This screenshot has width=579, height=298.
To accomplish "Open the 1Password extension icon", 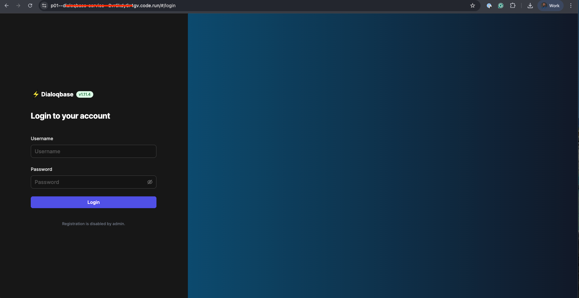I will tap(489, 6).
